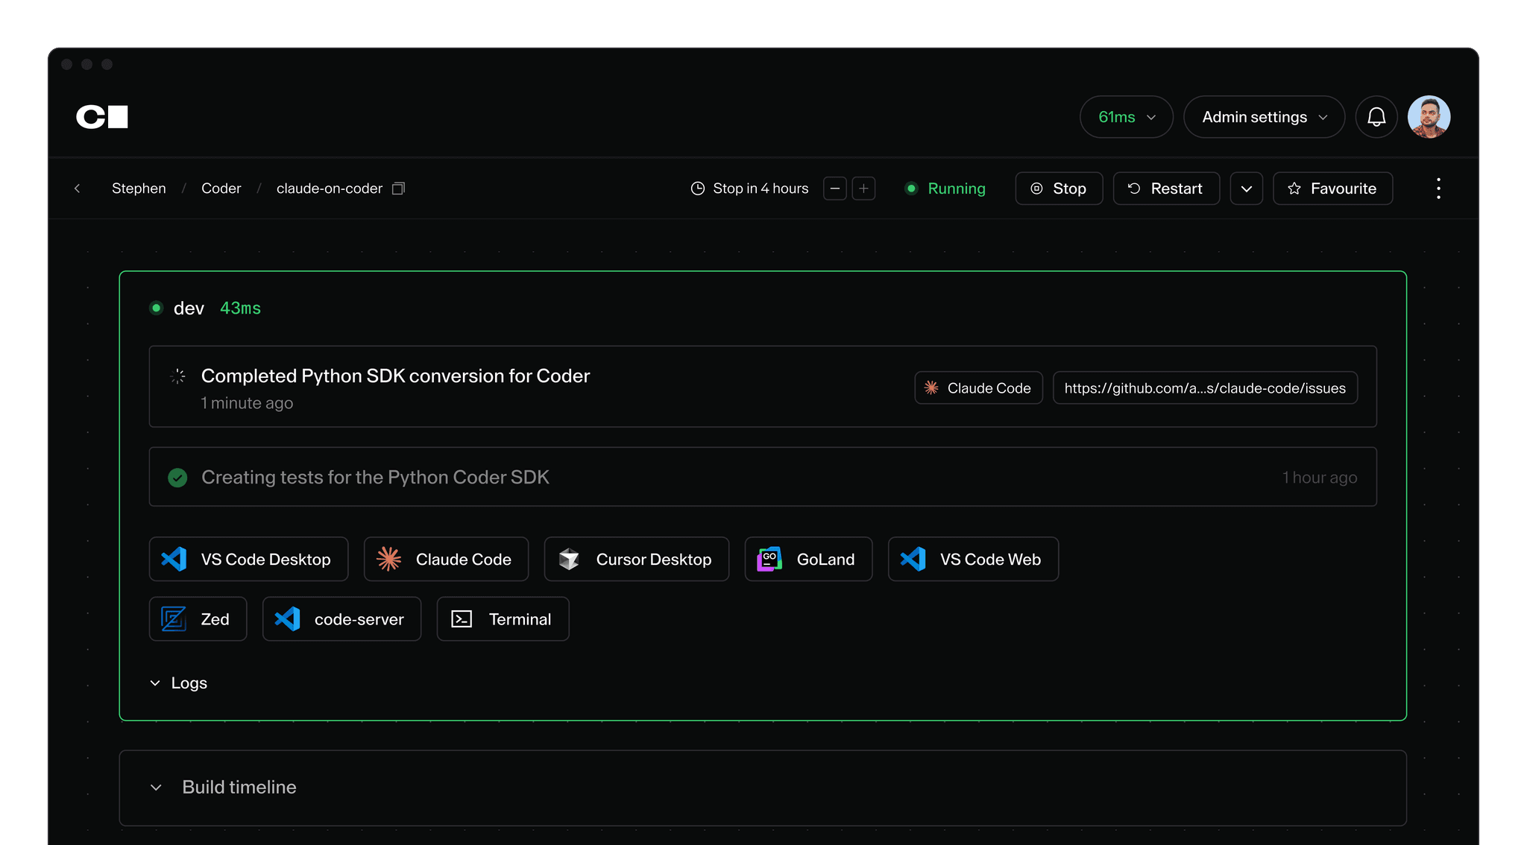Launch code-server
The image size is (1527, 845).
click(341, 619)
